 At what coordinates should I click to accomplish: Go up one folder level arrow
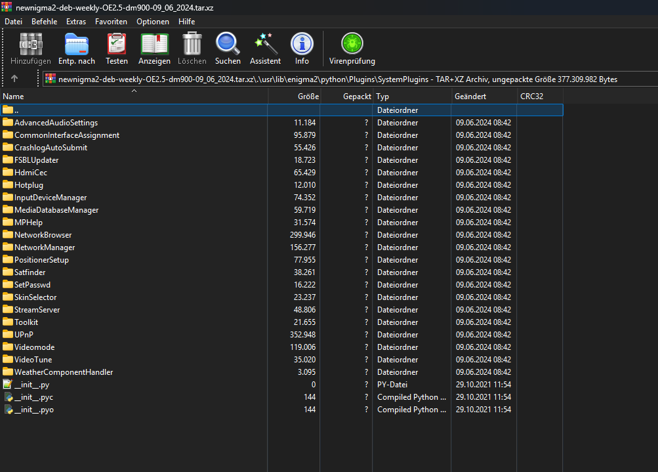point(14,79)
